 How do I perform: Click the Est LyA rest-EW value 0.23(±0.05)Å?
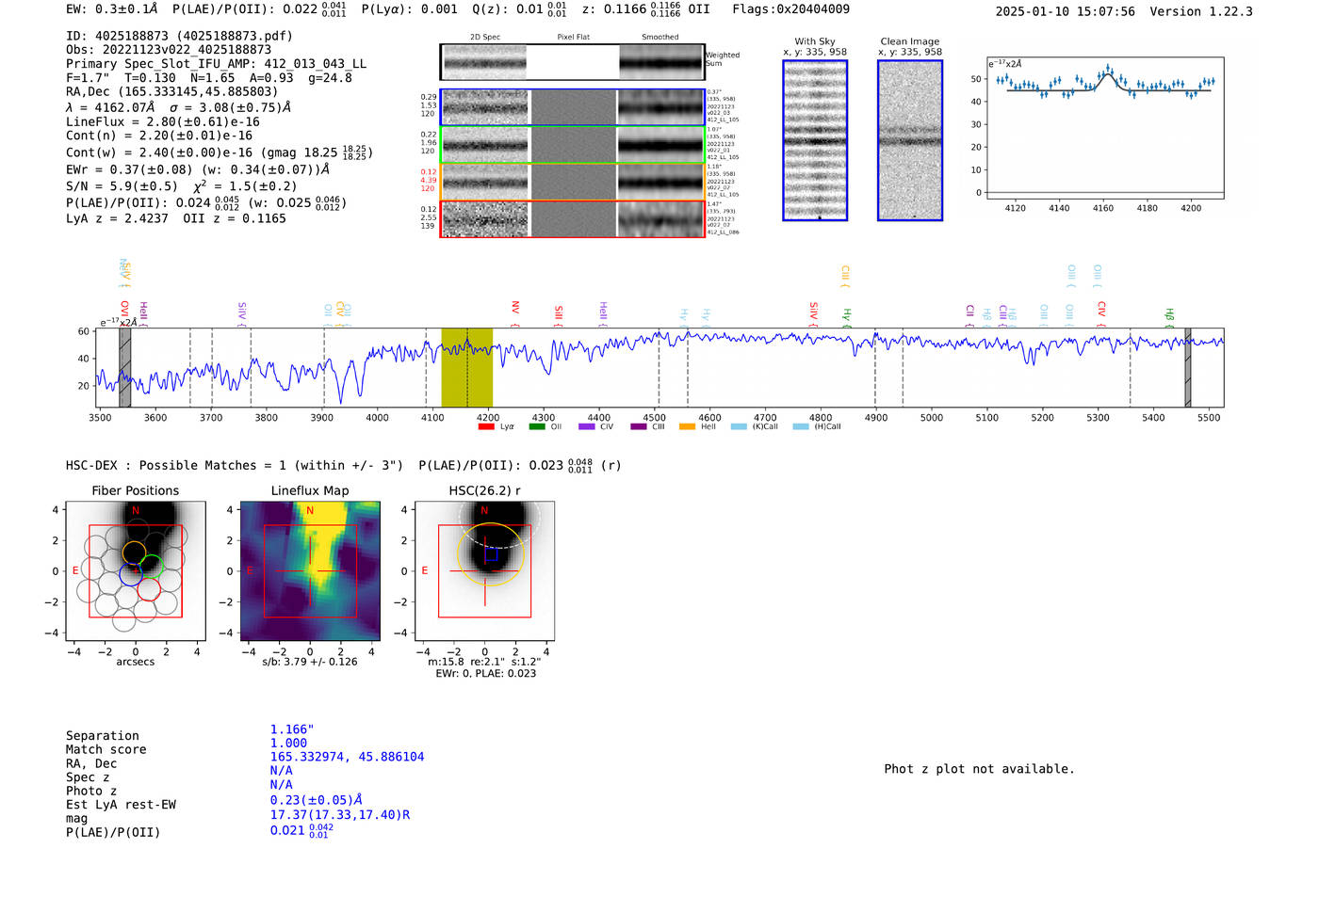316,799
